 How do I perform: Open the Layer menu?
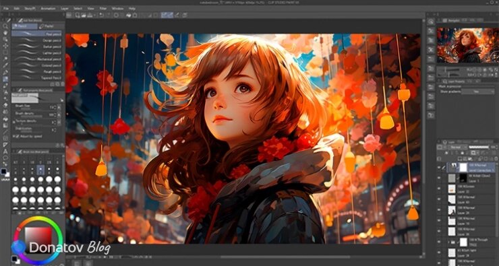[x=65, y=9]
